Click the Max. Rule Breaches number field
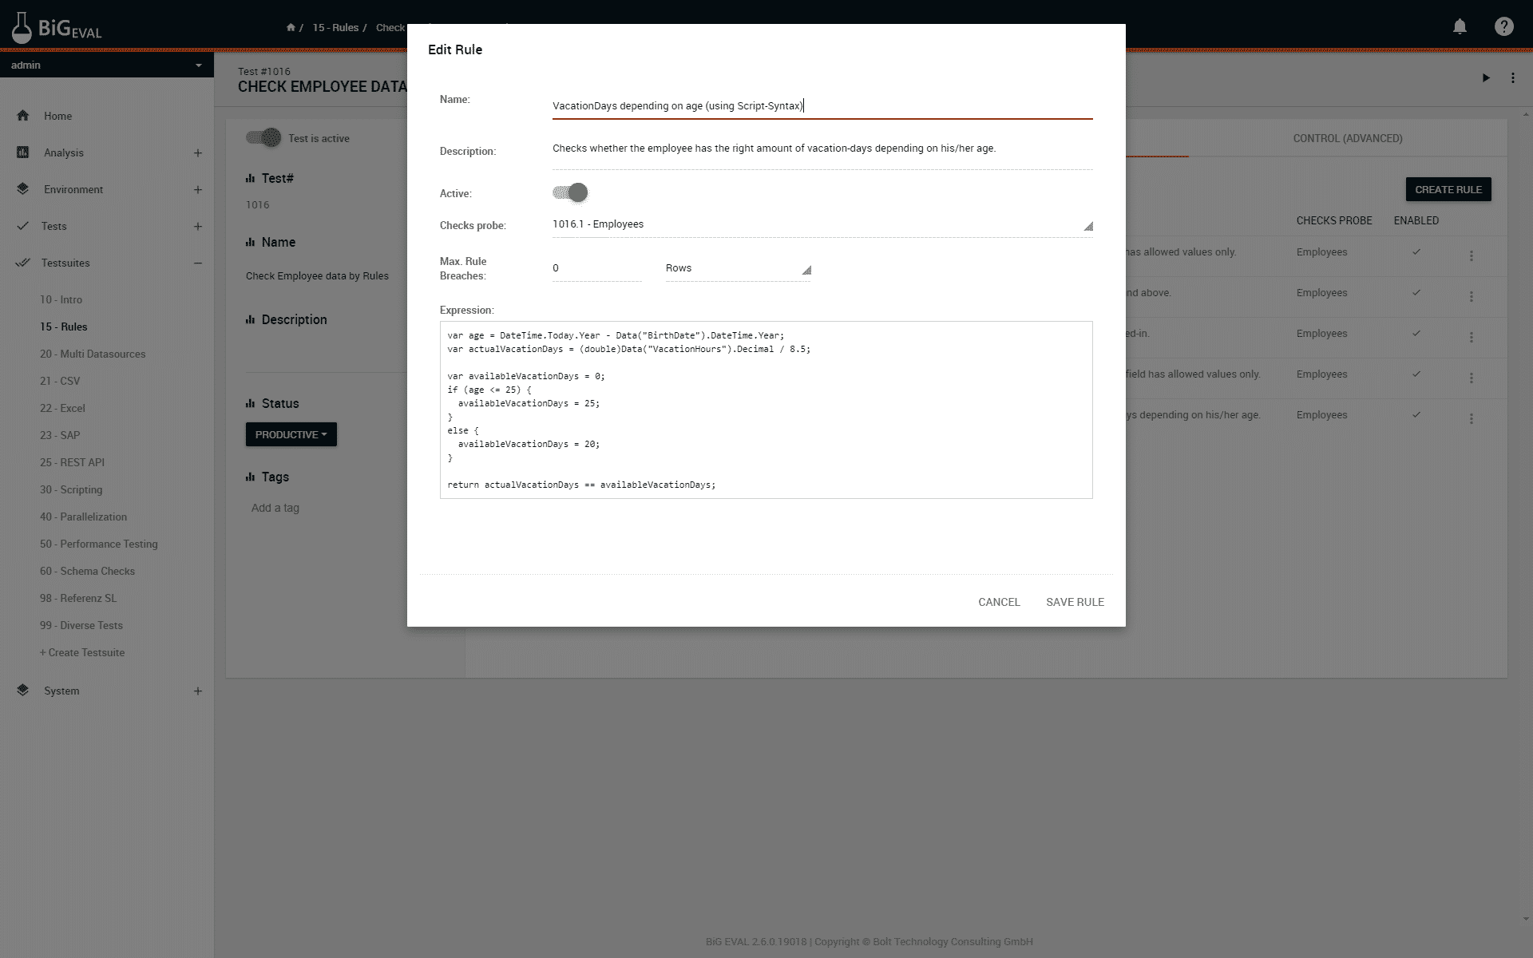This screenshot has width=1533, height=958. click(x=596, y=268)
